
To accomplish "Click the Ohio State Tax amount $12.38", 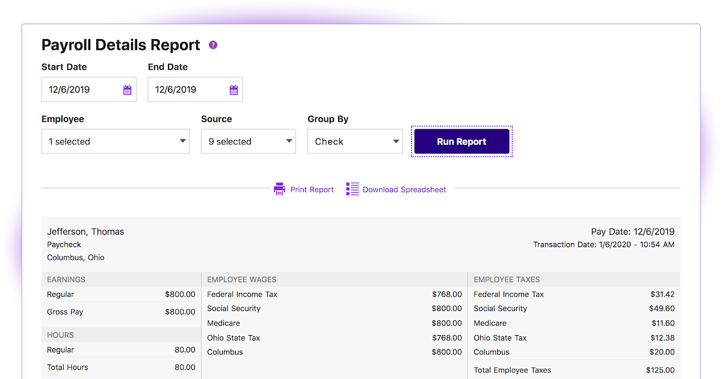I will point(662,337).
